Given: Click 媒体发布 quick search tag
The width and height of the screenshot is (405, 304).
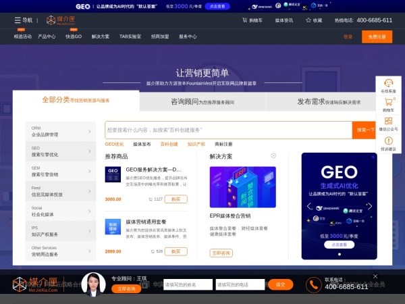Looking at the screenshot, I should tap(142, 145).
